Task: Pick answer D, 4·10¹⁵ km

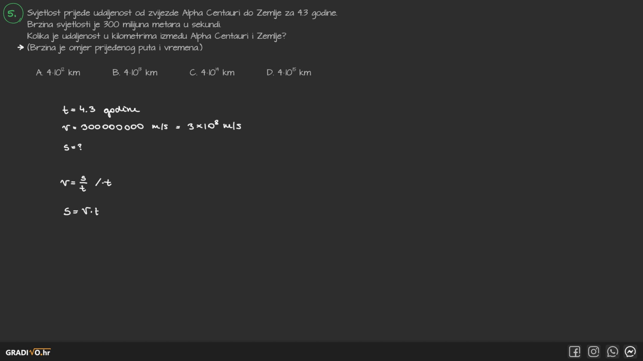Action: pos(289,73)
